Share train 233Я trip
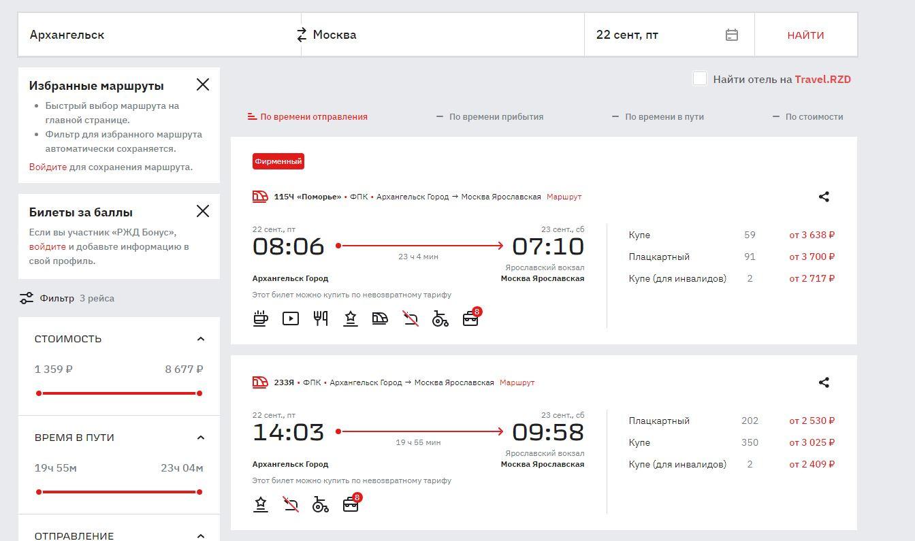 pos(823,382)
